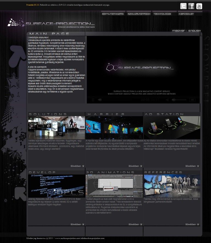Switch language to English
This screenshot has height=243, width=211.
click(x=195, y=31)
